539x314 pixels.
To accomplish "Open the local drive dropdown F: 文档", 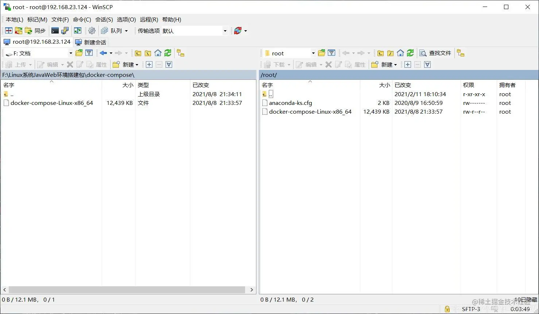I will 39,53.
